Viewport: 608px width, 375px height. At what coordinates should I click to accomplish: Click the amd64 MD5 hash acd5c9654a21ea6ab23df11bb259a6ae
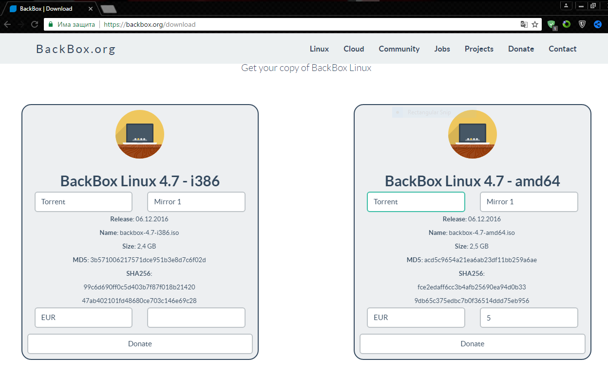pyautogui.click(x=480, y=260)
